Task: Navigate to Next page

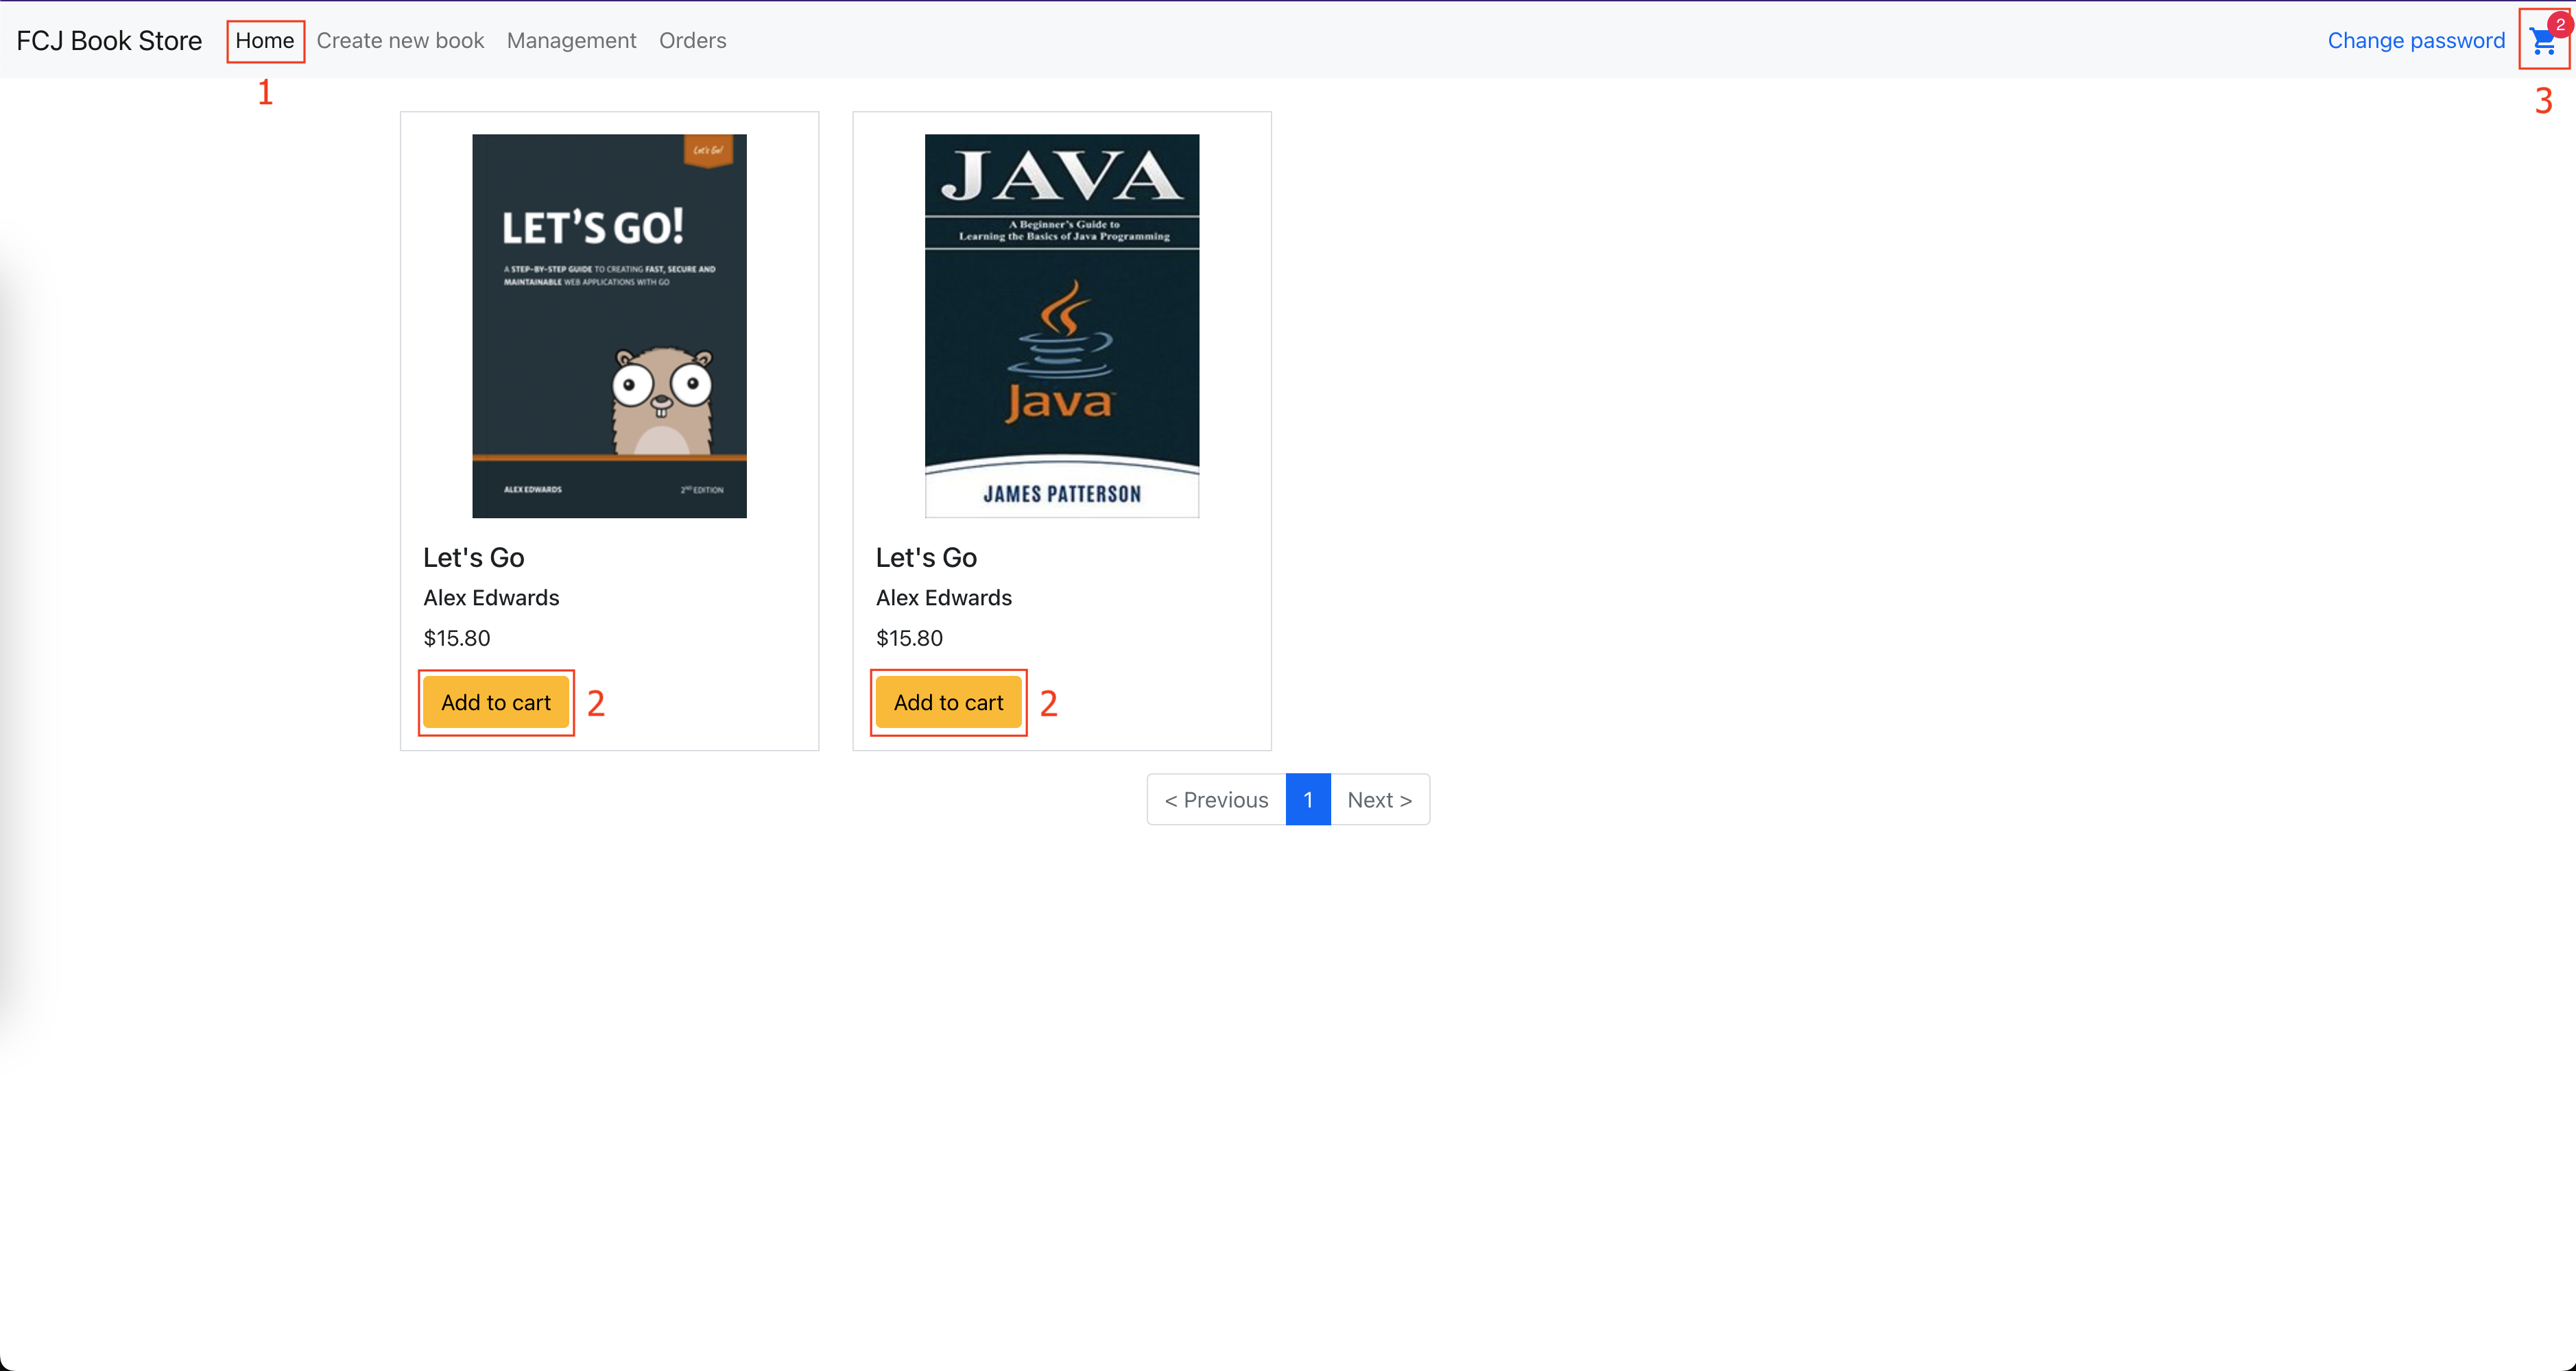Action: 1380,797
